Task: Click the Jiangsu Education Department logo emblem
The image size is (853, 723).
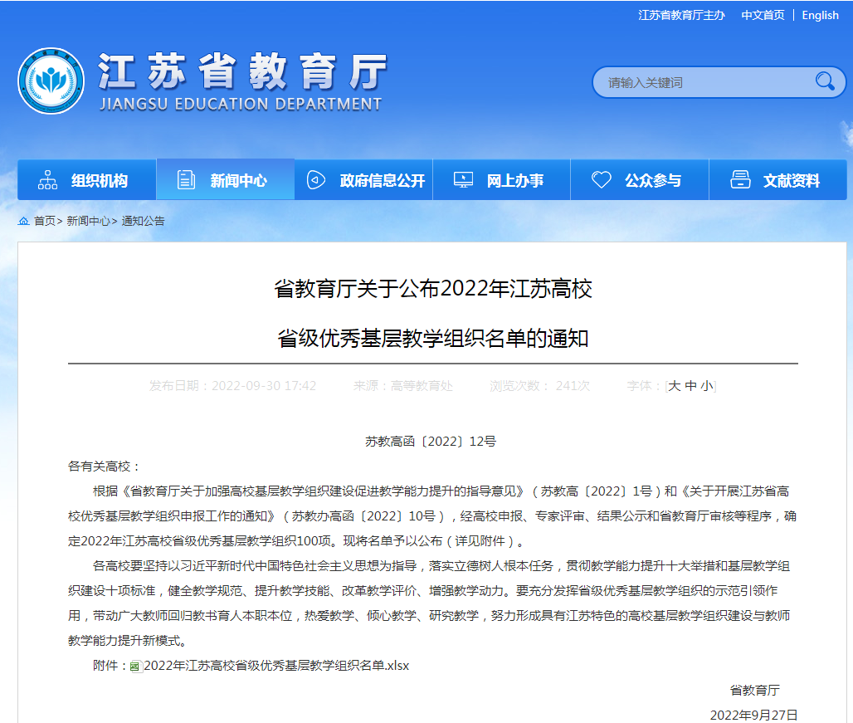Action: click(x=51, y=81)
